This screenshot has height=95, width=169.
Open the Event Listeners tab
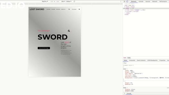[141, 60]
